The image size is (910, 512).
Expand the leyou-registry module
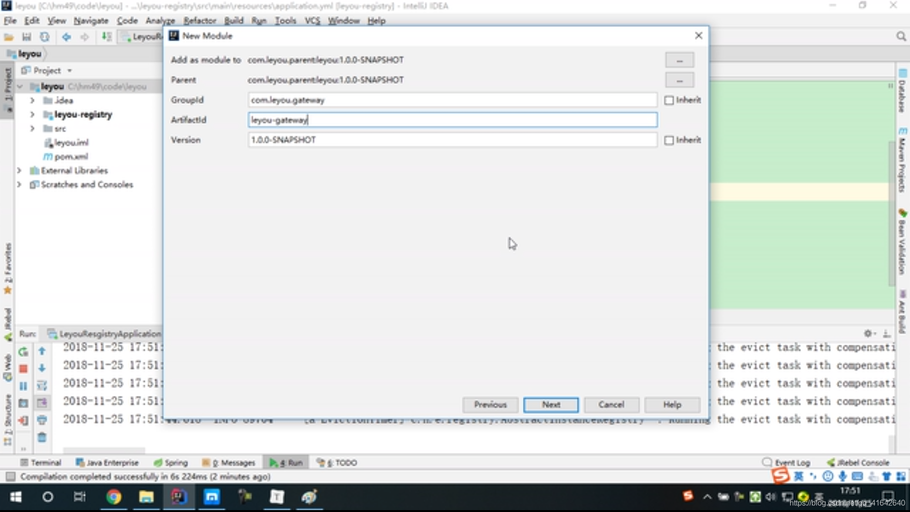(x=32, y=115)
